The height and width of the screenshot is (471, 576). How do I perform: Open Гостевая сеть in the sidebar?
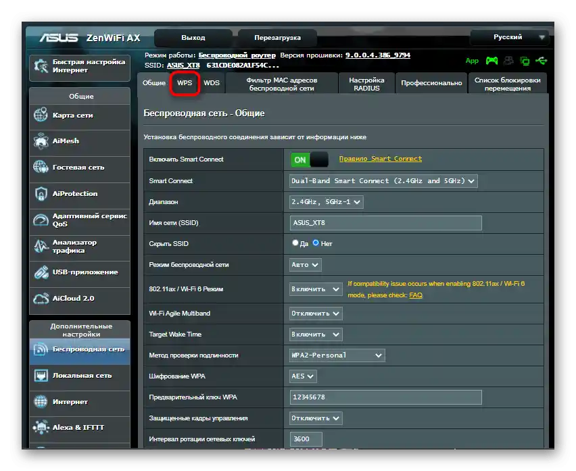[80, 168]
